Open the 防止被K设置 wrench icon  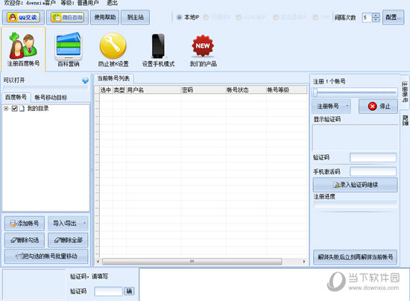click(113, 45)
